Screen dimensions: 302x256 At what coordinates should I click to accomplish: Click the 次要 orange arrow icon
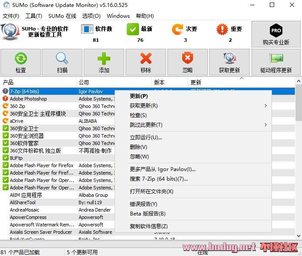coord(177,29)
